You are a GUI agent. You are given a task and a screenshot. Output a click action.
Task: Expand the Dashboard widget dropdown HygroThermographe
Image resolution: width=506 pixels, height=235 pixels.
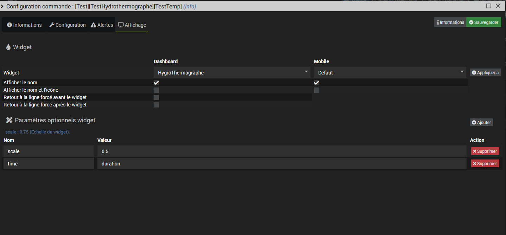232,73
